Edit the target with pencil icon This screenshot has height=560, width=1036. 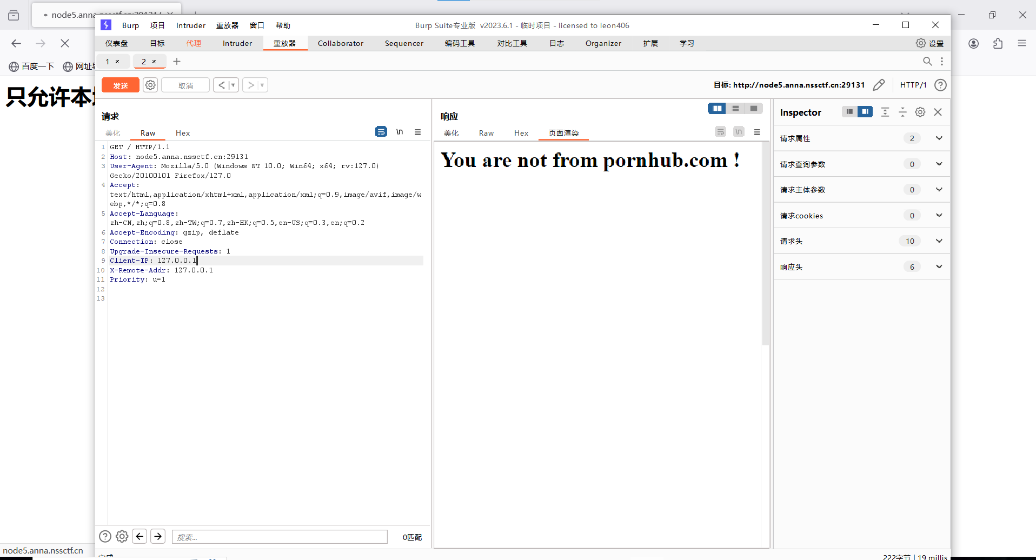(879, 85)
